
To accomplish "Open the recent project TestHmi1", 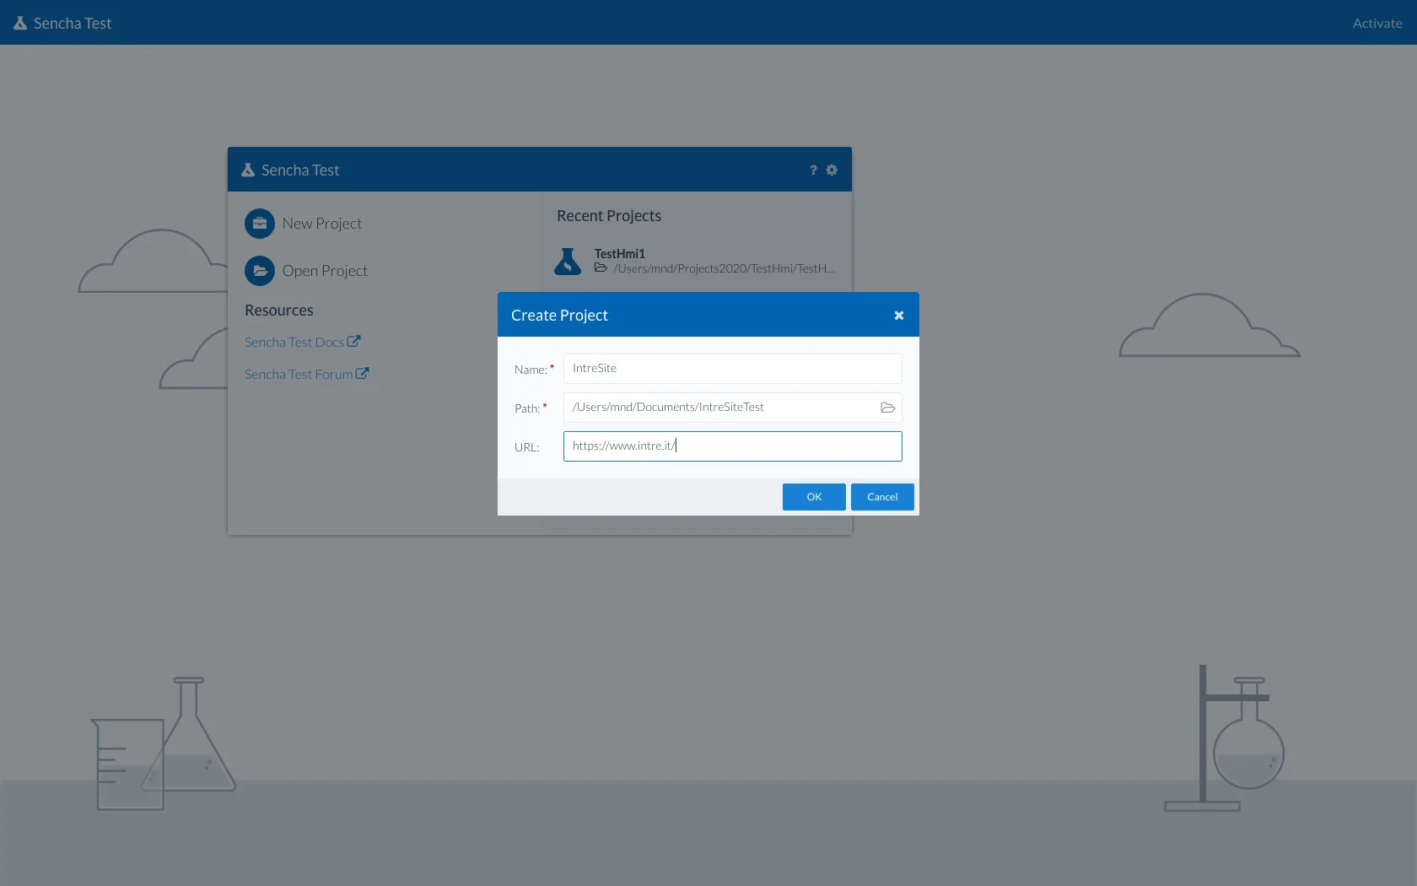I will coord(620,253).
